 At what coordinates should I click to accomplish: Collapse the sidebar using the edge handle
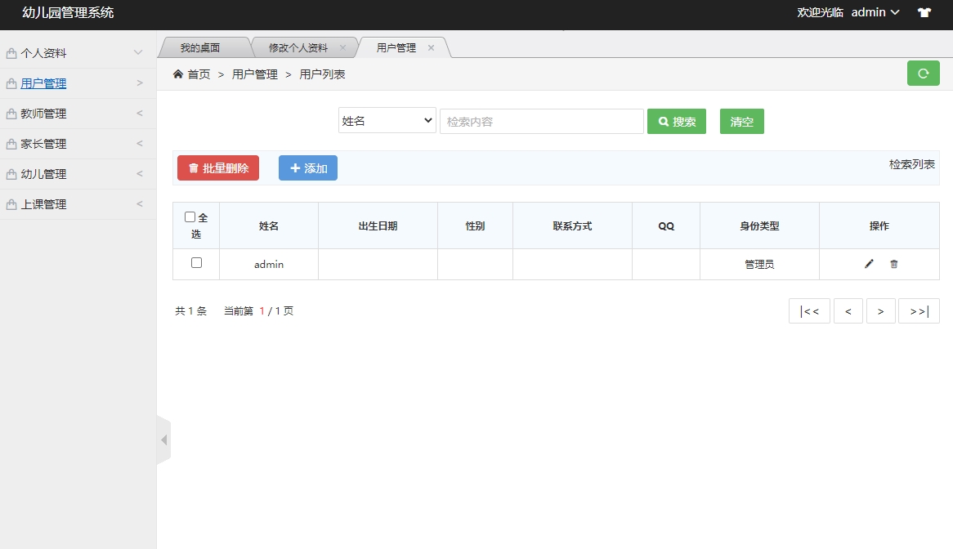(x=163, y=440)
